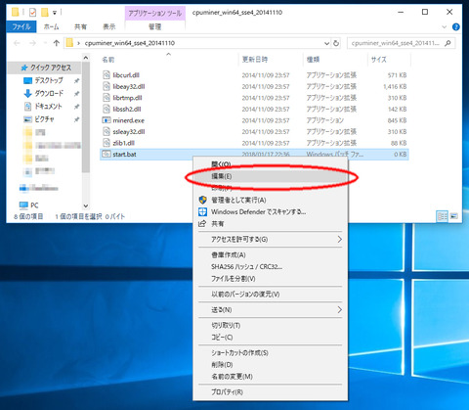Open the Quick Access Toolbar customize dropdown
The height and width of the screenshot is (410, 469).
click(55, 13)
